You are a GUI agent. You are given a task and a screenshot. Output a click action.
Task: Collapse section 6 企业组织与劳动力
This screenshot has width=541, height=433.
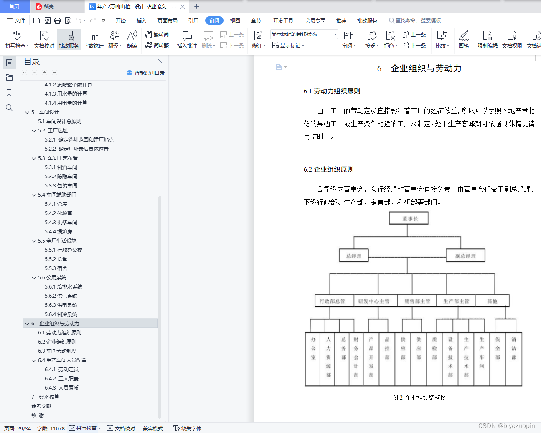click(x=27, y=324)
